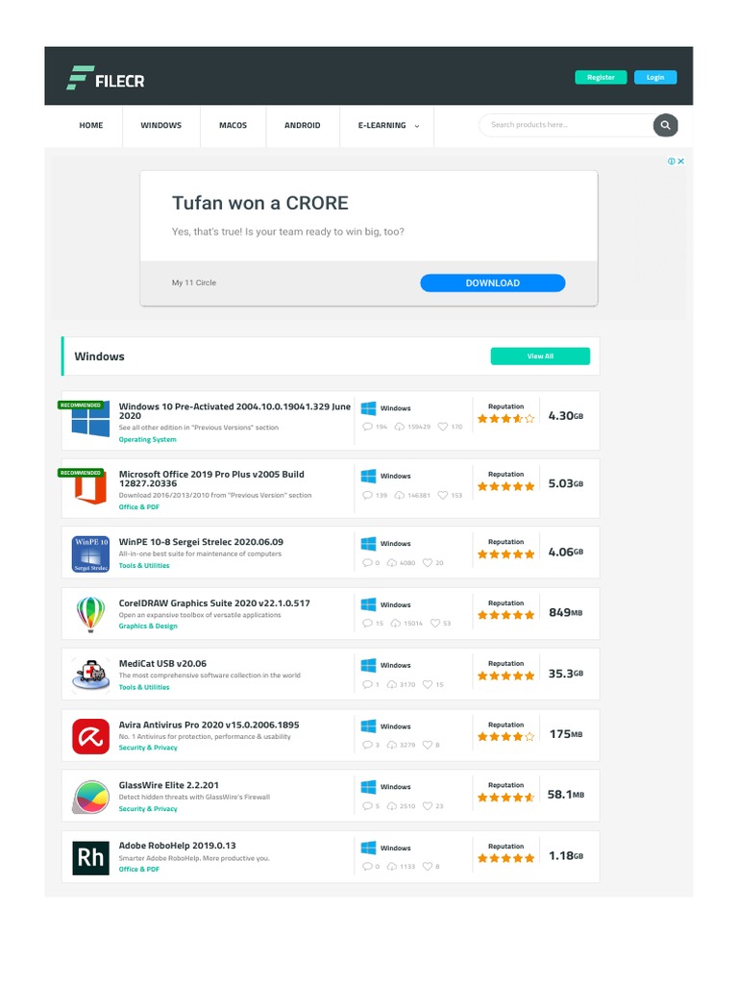The width and height of the screenshot is (738, 984).
Task: Click the Register button
Action: (601, 77)
